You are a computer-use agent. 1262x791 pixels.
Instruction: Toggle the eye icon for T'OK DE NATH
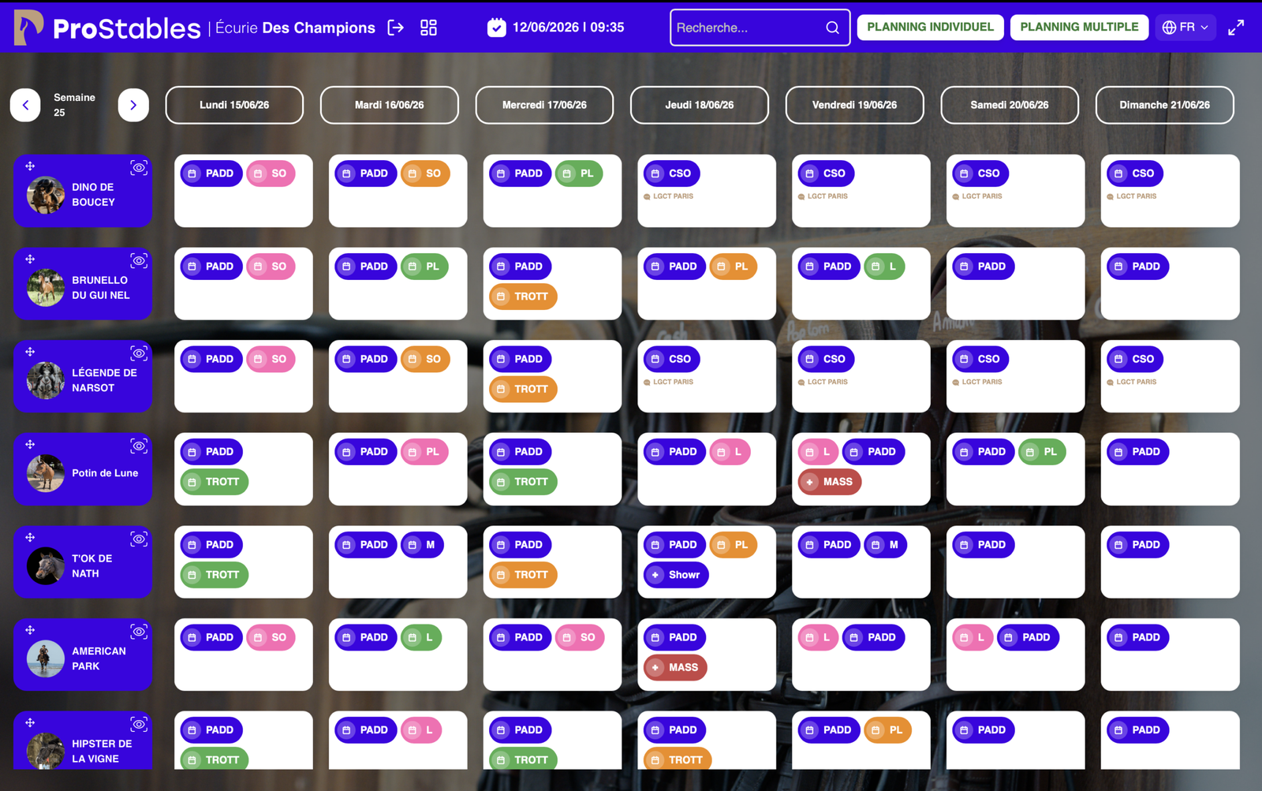[x=139, y=539]
